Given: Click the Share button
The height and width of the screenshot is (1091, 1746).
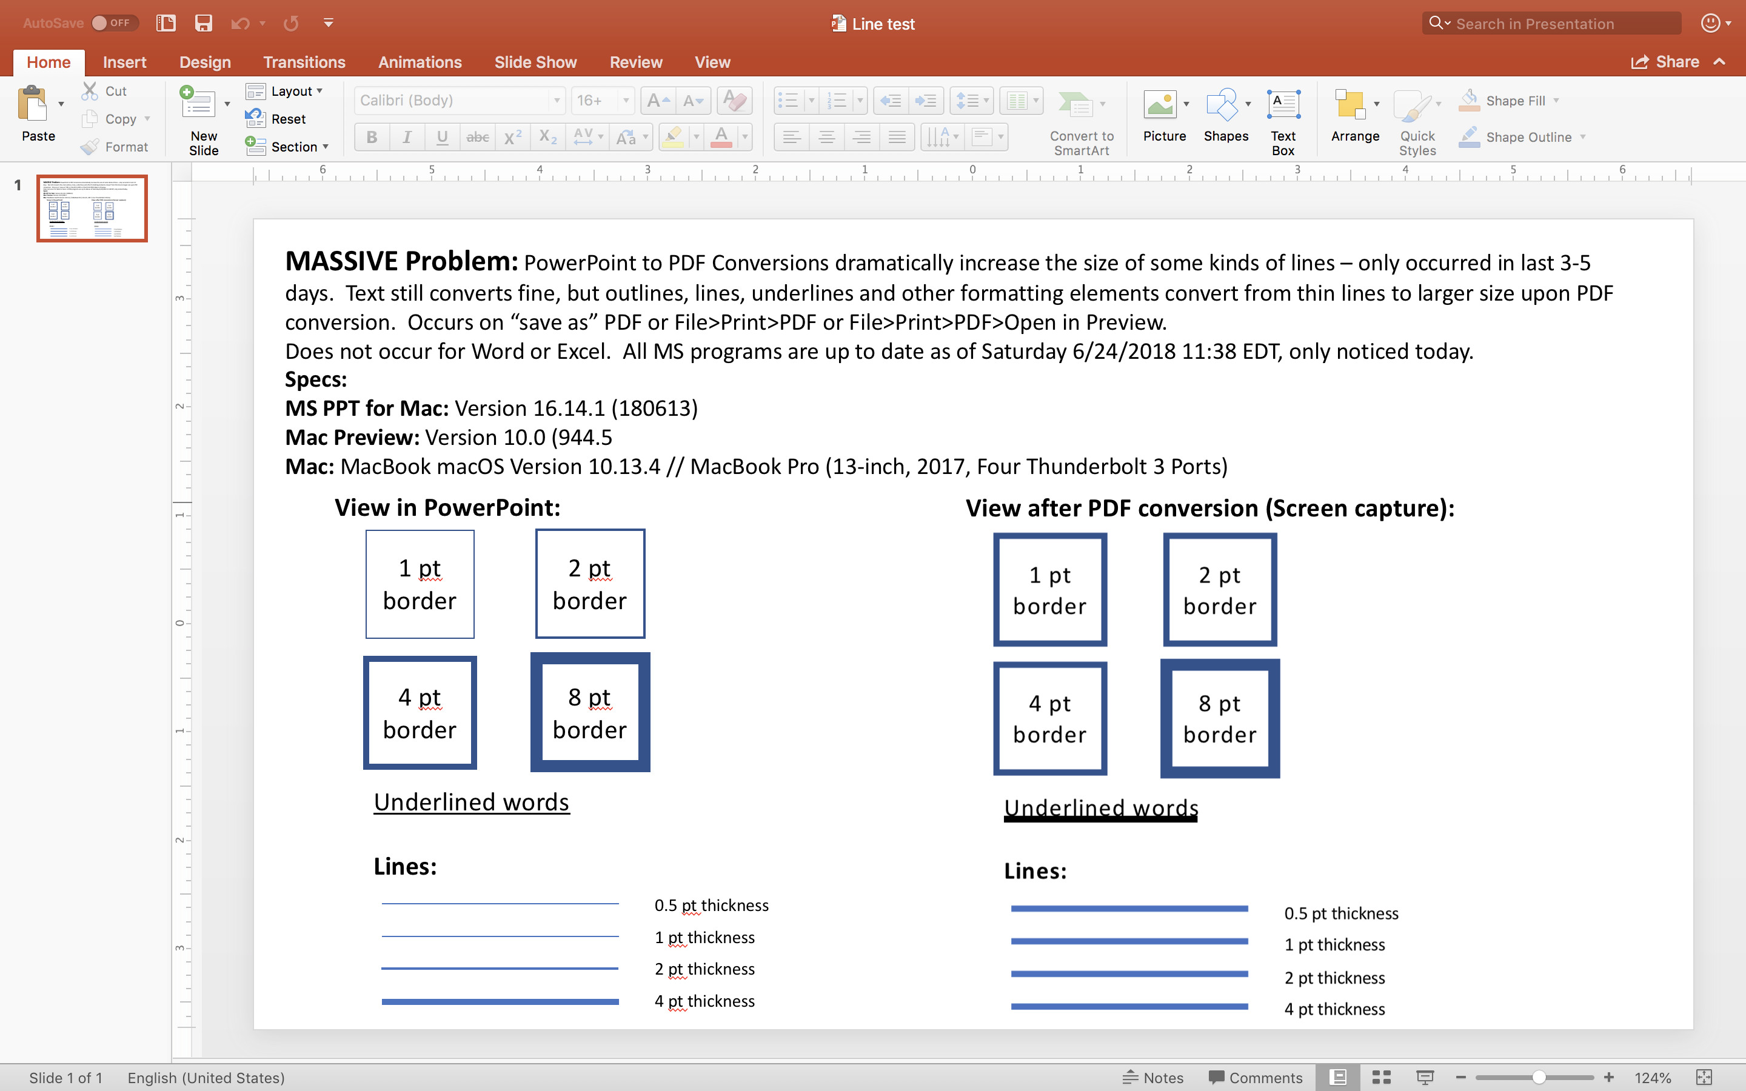Looking at the screenshot, I should coord(1665,62).
